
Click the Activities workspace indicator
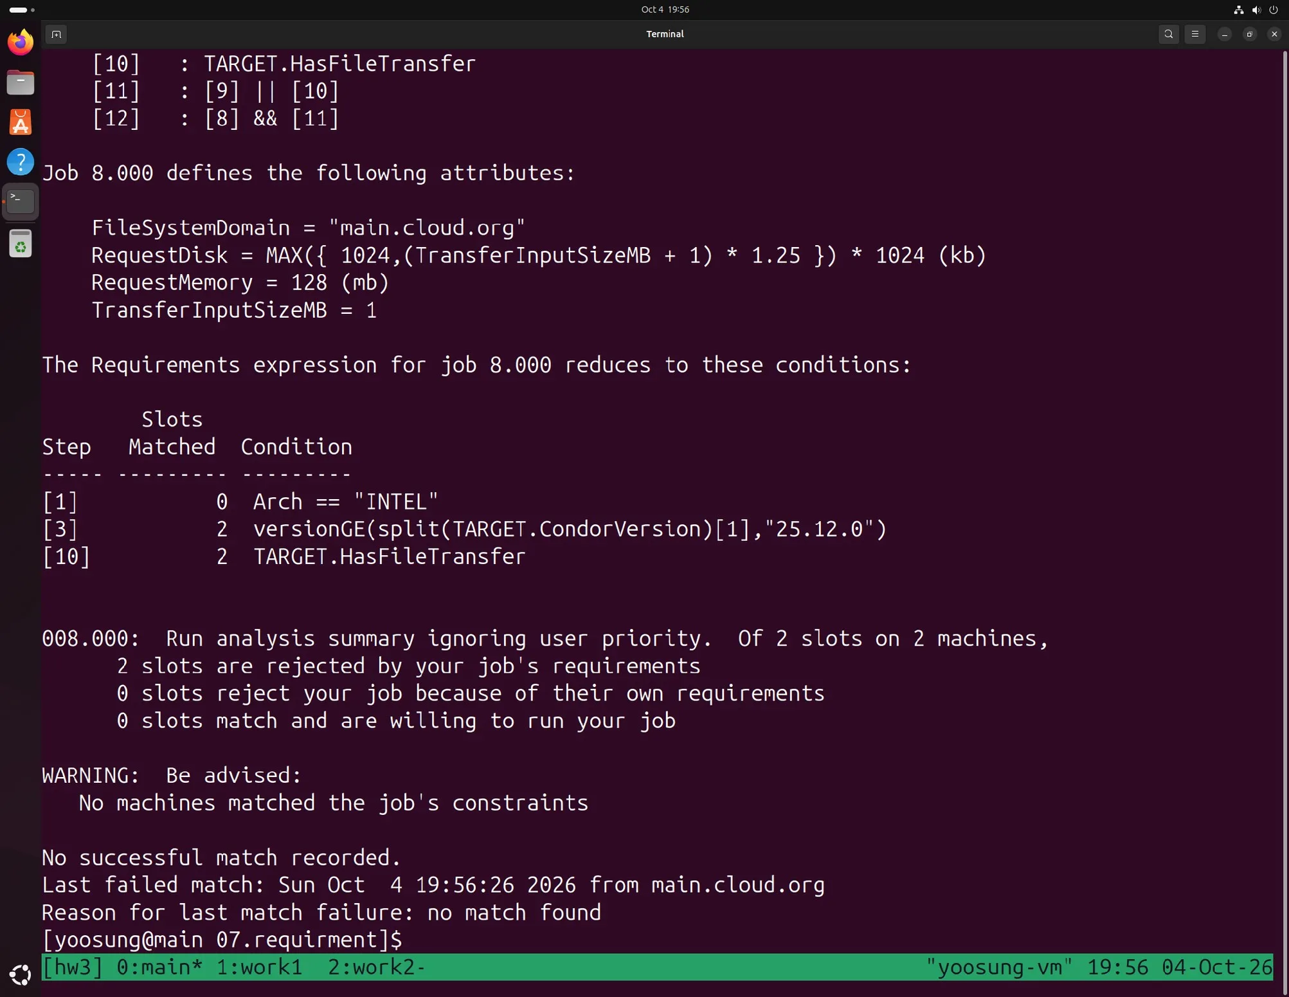point(22,10)
